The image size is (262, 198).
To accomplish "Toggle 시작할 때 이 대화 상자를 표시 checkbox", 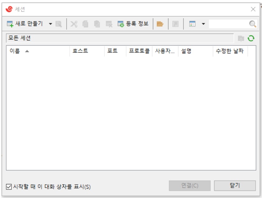I will 9,186.
